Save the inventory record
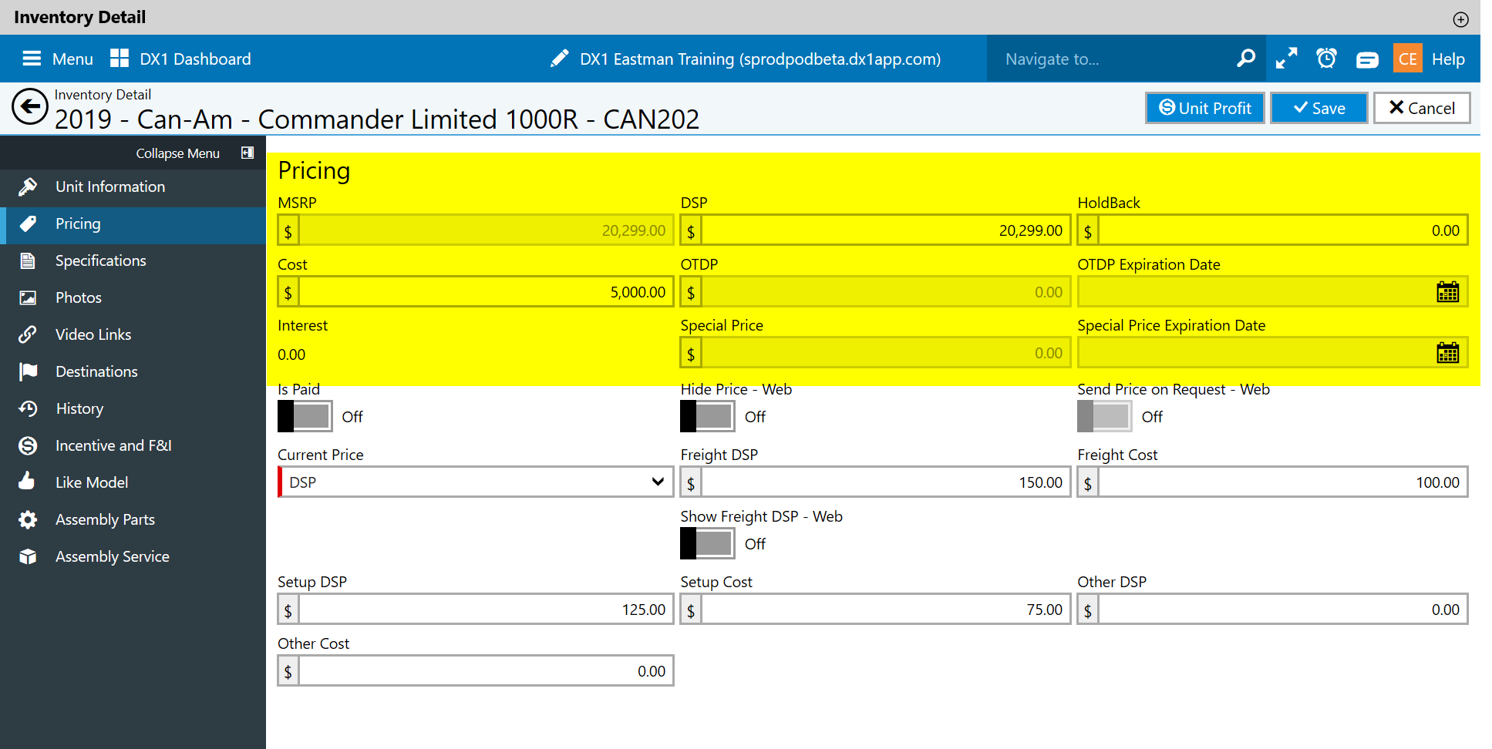The height and width of the screenshot is (749, 1492). pyautogui.click(x=1319, y=108)
